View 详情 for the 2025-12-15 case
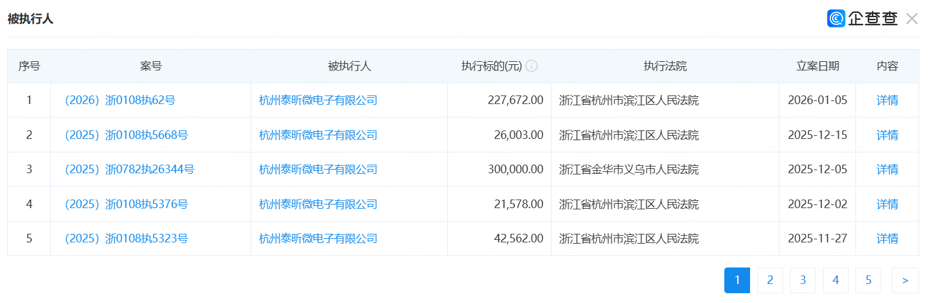The image size is (929, 303). coord(887,135)
